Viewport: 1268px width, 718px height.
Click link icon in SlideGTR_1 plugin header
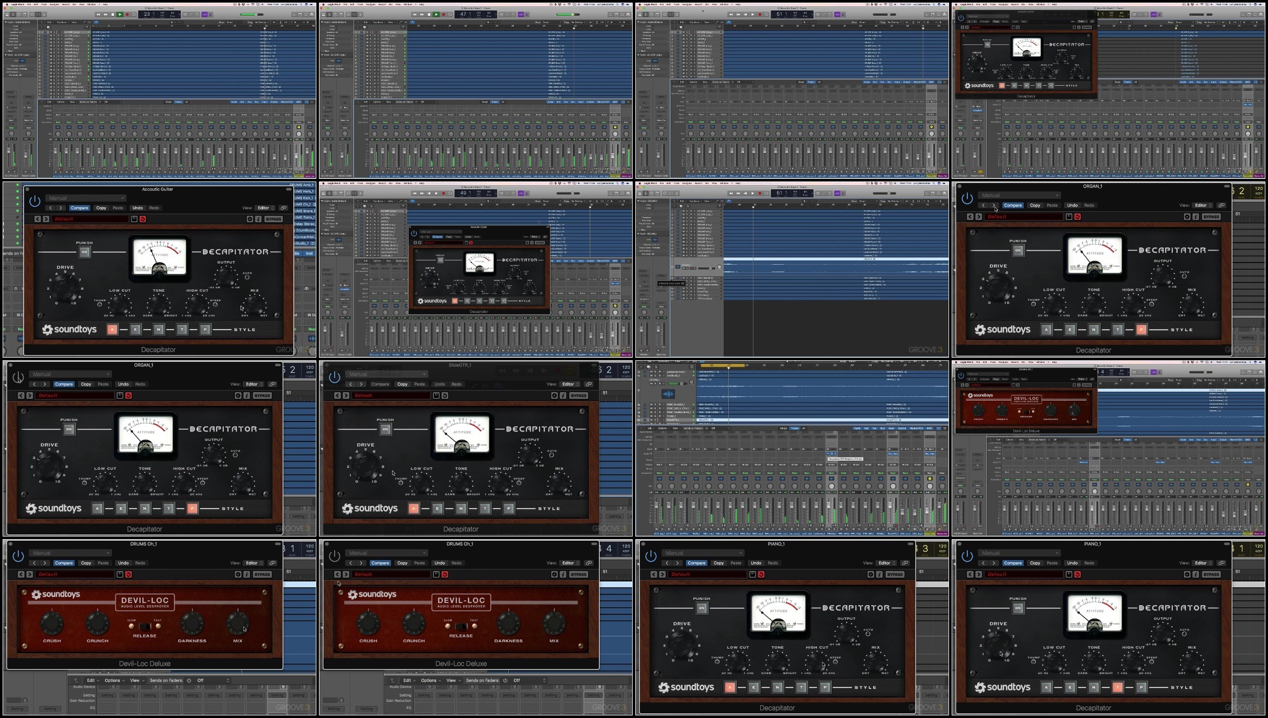pos(589,384)
